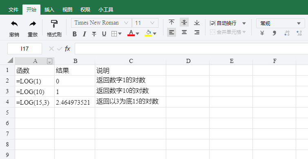Click the redo (重做) arrow icon
308x159 pixels.
(33, 24)
